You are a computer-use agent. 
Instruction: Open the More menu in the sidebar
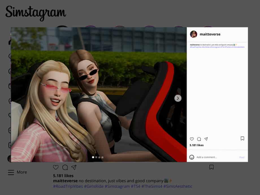18,172
